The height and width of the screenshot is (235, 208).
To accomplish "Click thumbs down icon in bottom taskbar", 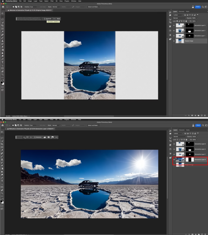I will (x=49, y=137).
